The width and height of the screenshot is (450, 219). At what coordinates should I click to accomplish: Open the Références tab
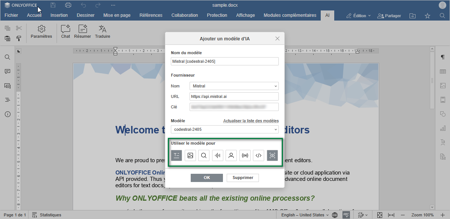(151, 15)
